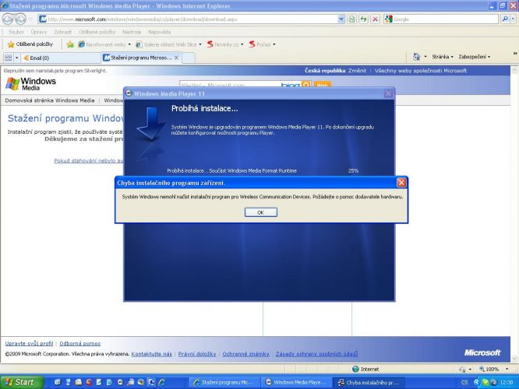Screen dimensions: 519x389
Task: Open Domovská stránka Windows Media nav item
Action: [50, 100]
